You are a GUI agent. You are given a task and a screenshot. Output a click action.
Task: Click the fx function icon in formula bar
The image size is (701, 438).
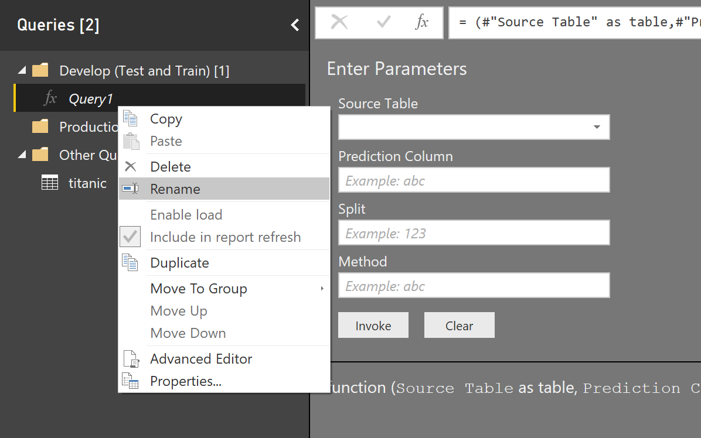pos(421,22)
